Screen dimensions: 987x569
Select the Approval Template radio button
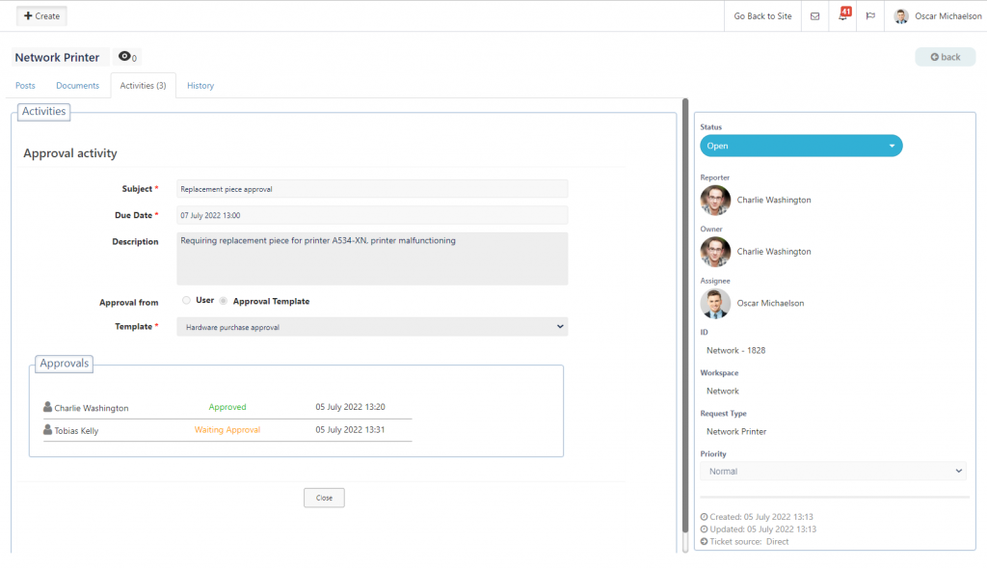pyautogui.click(x=224, y=301)
